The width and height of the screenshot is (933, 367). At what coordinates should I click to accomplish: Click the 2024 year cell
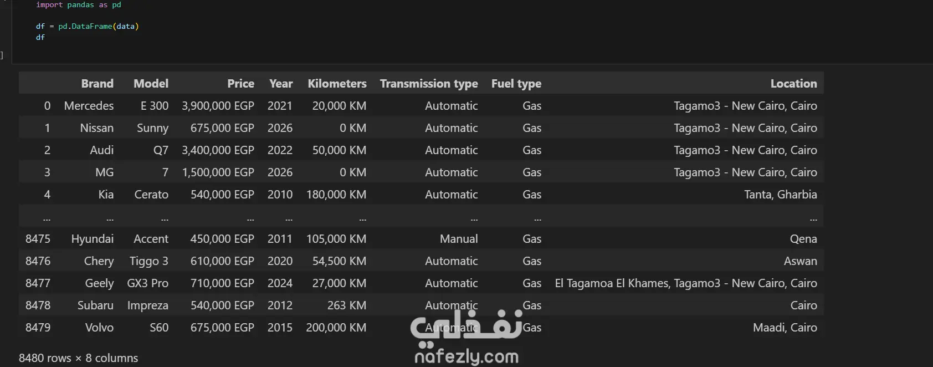click(x=280, y=283)
